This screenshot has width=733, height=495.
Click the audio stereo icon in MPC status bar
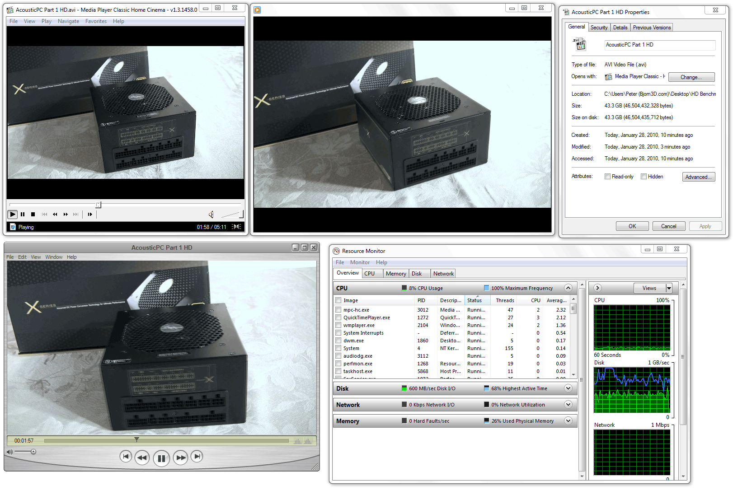coord(236,227)
